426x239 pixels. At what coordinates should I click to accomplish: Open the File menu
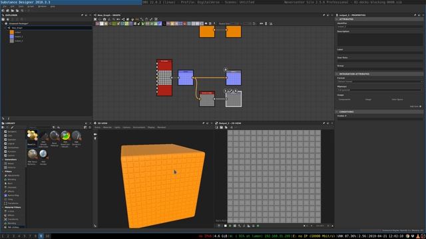[x=5, y=6]
